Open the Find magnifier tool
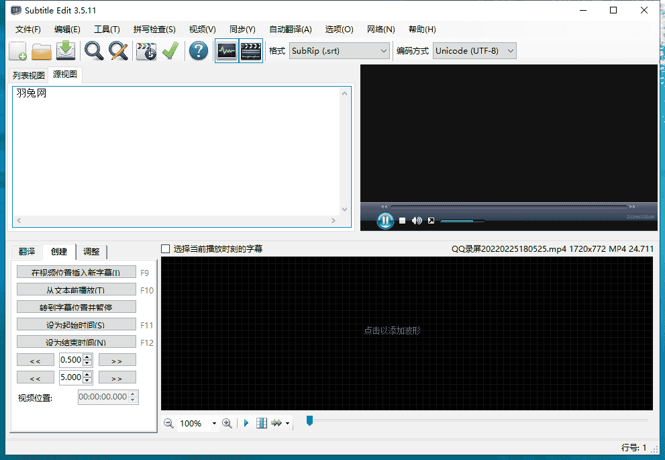Viewport: 665px width, 460px height. click(x=94, y=51)
